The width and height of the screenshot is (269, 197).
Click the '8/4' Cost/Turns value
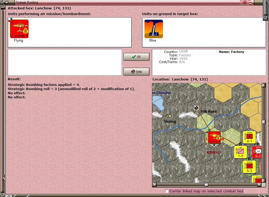click(182, 62)
